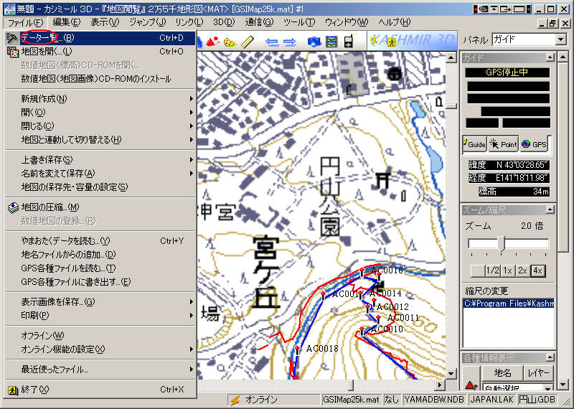Set zoom with the 2x button
The width and height of the screenshot is (574, 409).
[x=522, y=271]
